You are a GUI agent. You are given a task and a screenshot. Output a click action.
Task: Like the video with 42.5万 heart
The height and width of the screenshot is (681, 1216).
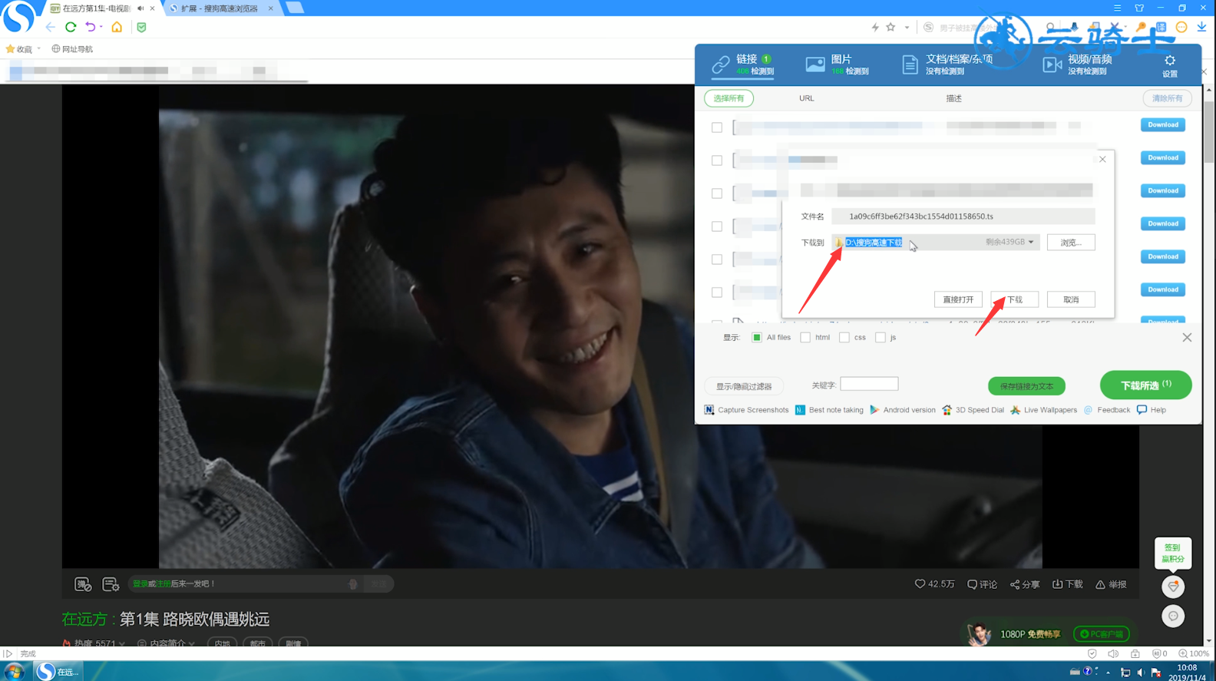tap(934, 584)
